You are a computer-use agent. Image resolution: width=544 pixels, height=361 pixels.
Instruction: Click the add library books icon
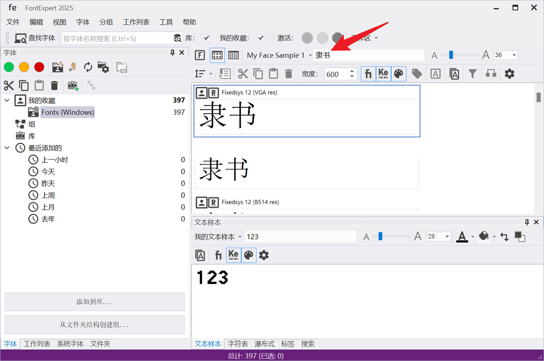tap(73, 86)
